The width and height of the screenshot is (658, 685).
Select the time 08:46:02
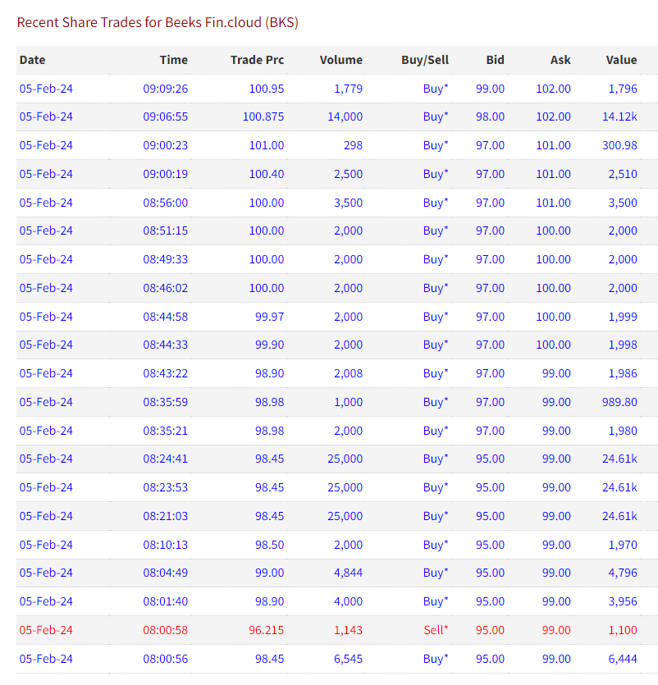pos(166,288)
